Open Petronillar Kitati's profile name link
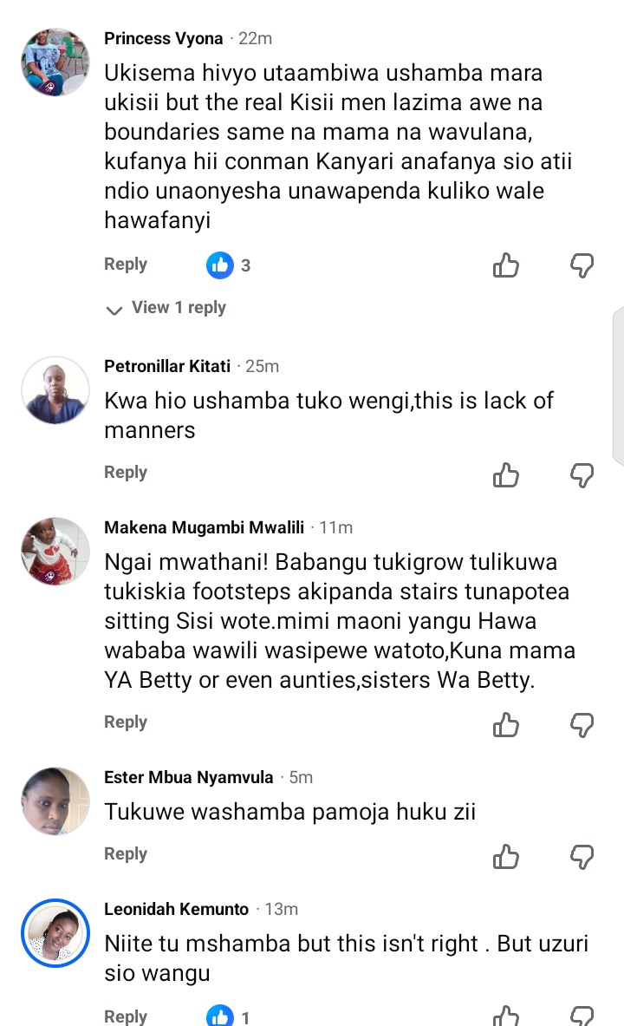 (167, 366)
